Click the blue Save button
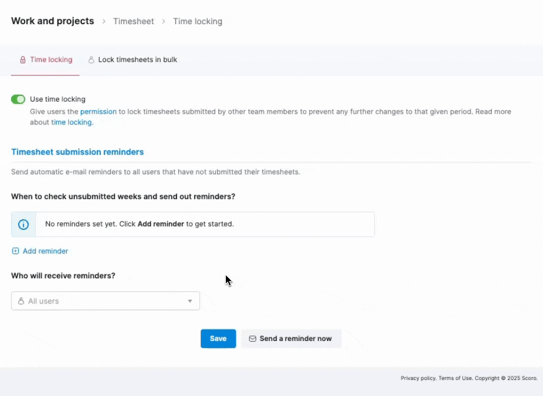The height and width of the screenshot is (396, 543). [x=218, y=338]
